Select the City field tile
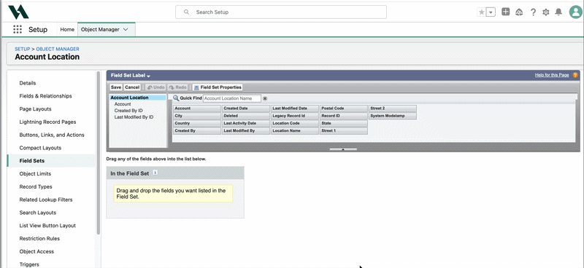The image size is (584, 268). 197,116
